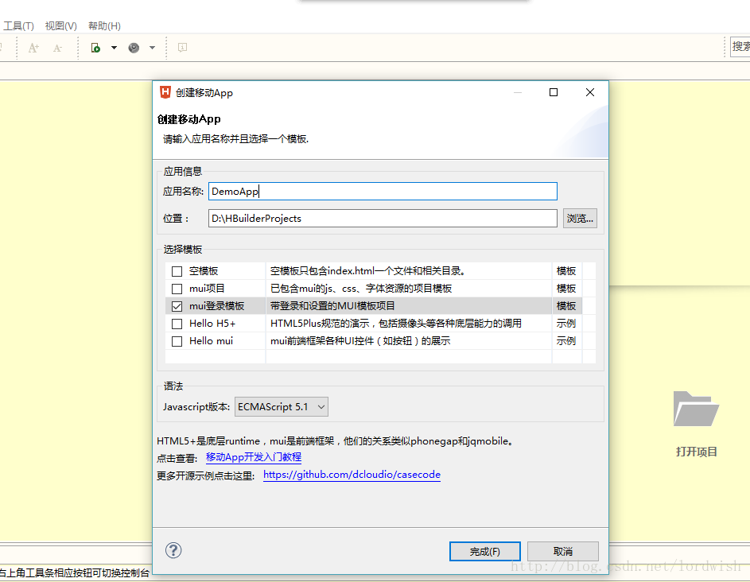Maximize the 创建移动App dialog
The height and width of the screenshot is (582, 750).
[554, 92]
